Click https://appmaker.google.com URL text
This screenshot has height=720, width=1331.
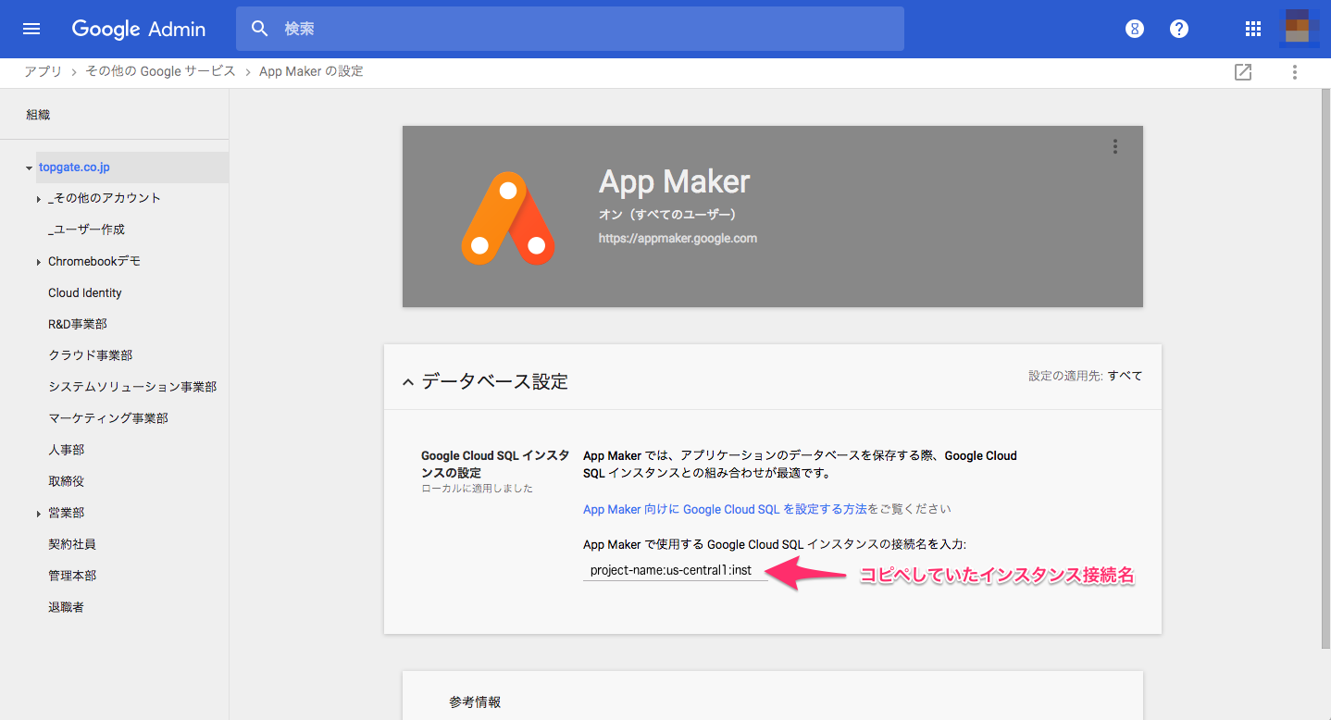tap(678, 238)
